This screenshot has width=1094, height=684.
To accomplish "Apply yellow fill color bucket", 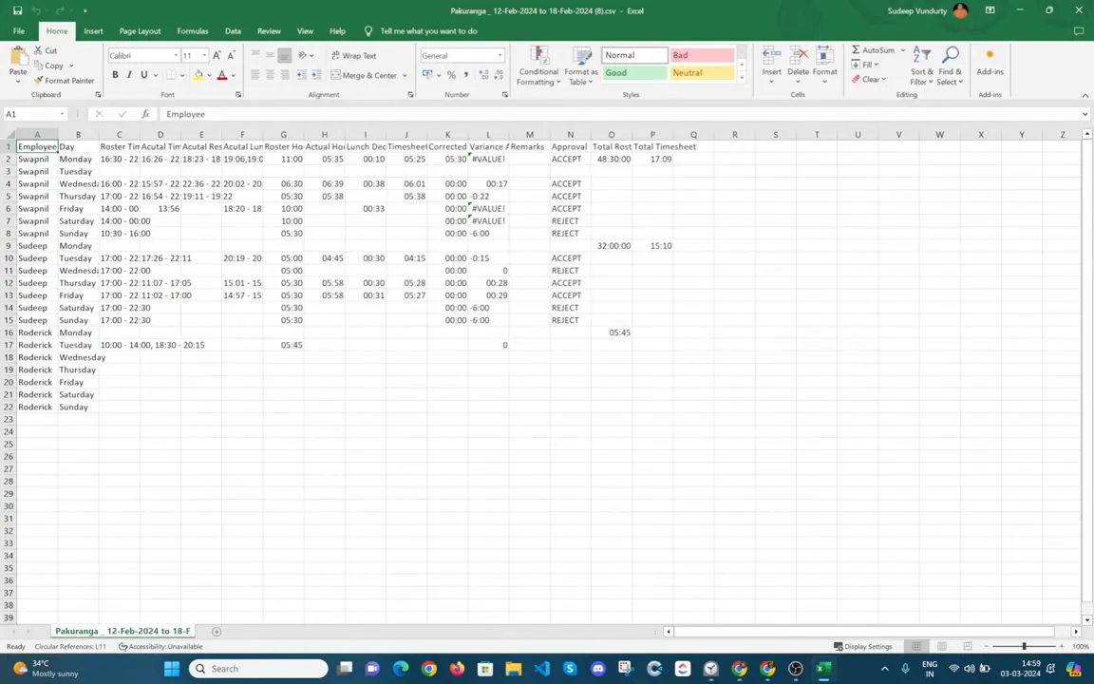I will click(198, 75).
